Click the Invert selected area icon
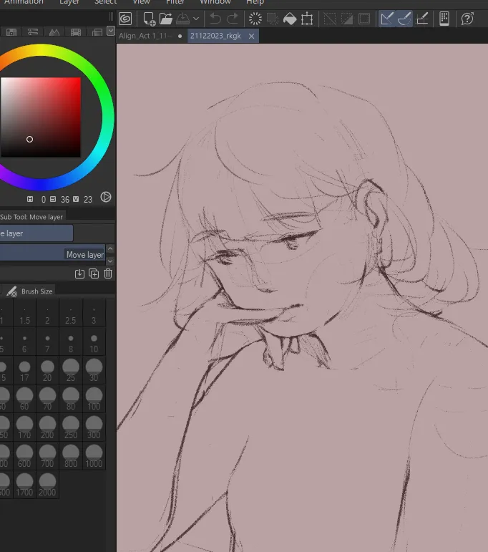This screenshot has height=552, width=488. pyautogui.click(x=347, y=19)
